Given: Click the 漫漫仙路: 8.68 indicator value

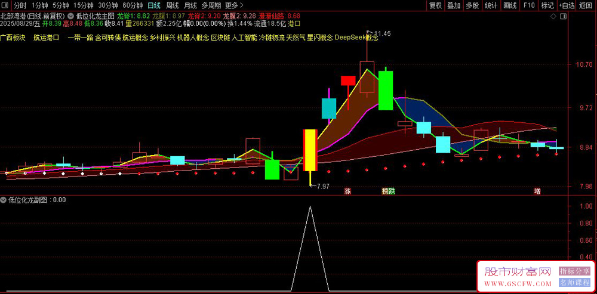Looking at the screenshot, I should [279, 16].
